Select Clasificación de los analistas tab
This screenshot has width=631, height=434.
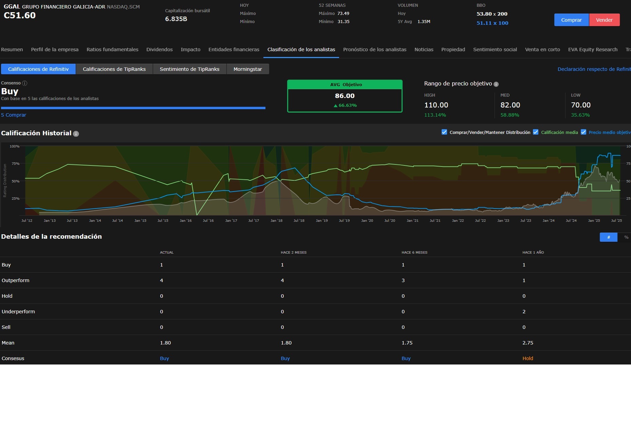pyautogui.click(x=301, y=50)
